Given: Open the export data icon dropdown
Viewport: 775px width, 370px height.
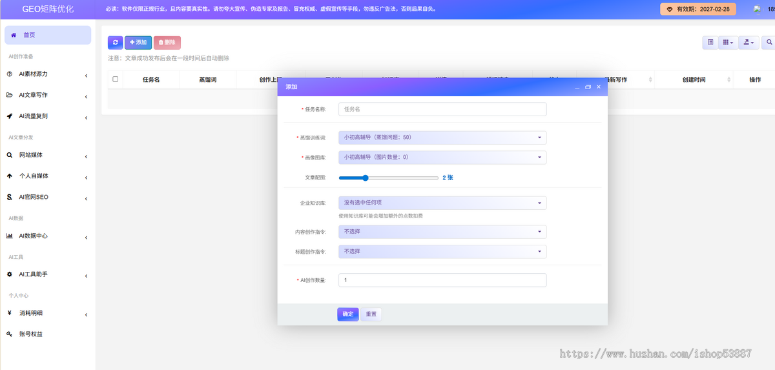Looking at the screenshot, I should pyautogui.click(x=748, y=43).
